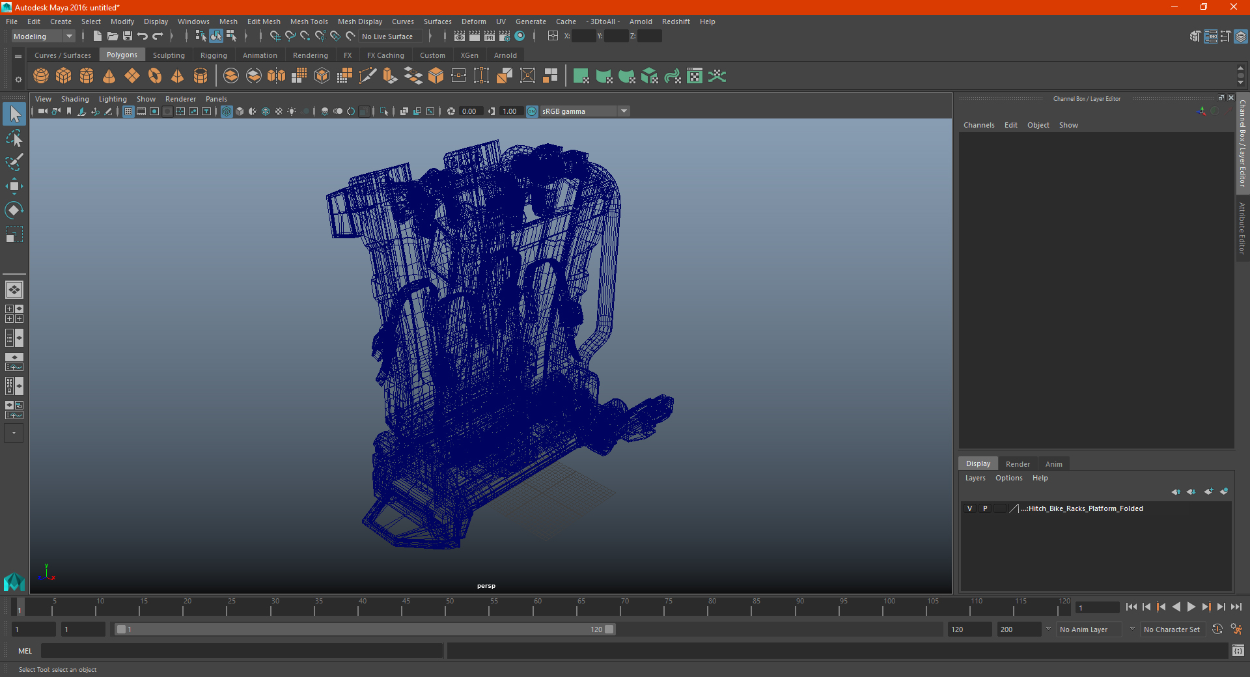Select the Lasso tool in the toolbox
Screen dimensions: 1250x677
pos(14,139)
